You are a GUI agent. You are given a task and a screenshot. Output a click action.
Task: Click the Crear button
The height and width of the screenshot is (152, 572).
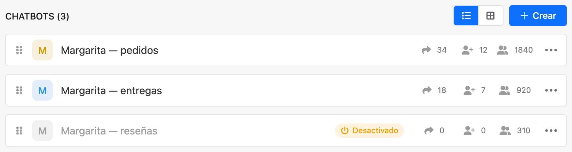(x=538, y=16)
